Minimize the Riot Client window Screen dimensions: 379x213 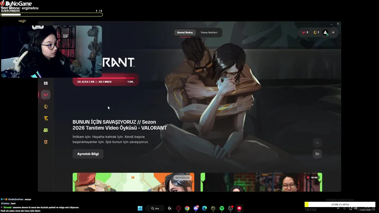pyautogui.click(x=332, y=24)
